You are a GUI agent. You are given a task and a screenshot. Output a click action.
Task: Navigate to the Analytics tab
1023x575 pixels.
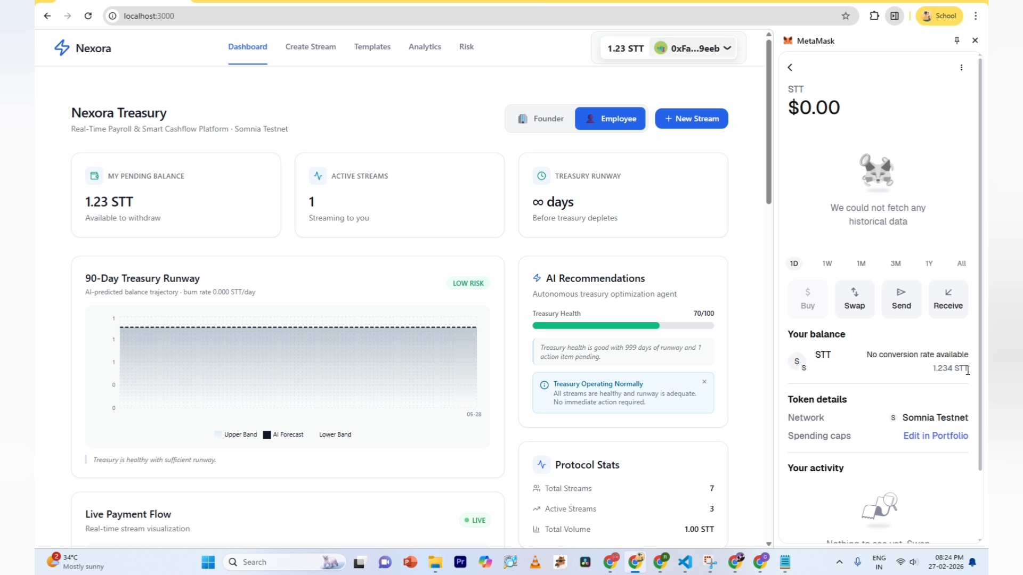tap(425, 47)
